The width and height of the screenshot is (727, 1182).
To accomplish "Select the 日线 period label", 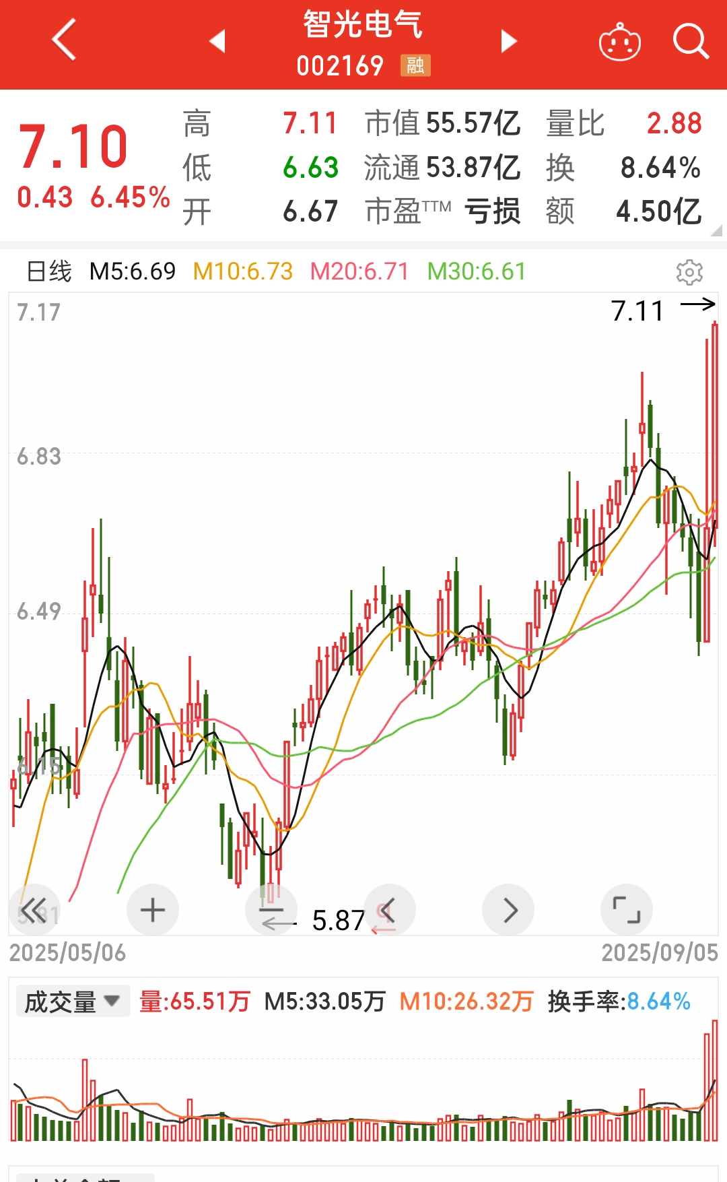I will click(49, 271).
